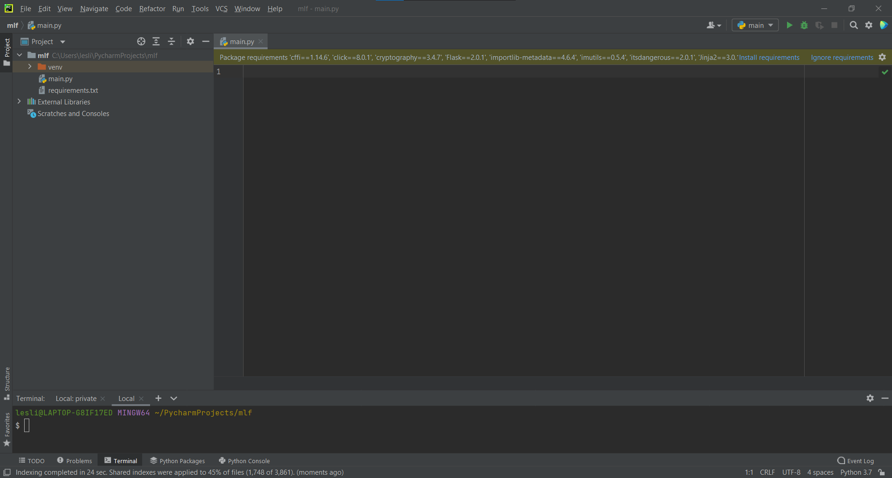Image resolution: width=892 pixels, height=478 pixels.
Task: Open the Code menu
Action: point(124,9)
